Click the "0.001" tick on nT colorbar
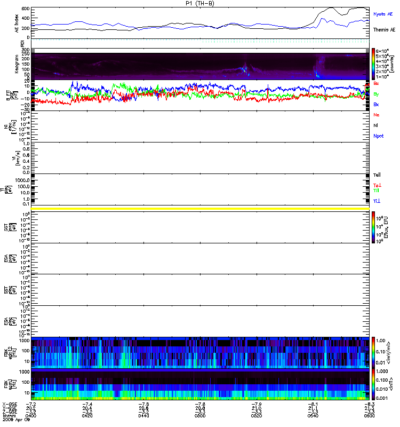This screenshot has width=400, height=427. click(381, 398)
